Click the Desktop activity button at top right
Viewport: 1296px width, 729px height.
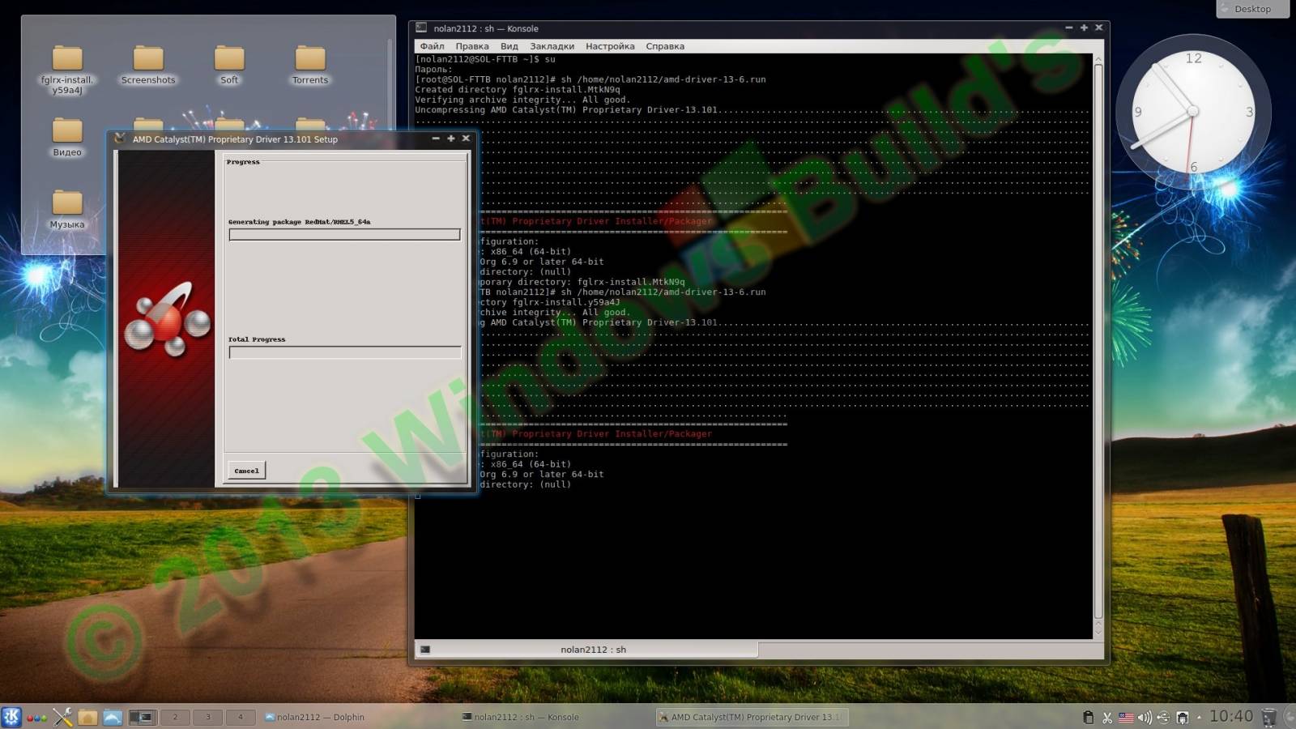[1252, 9]
